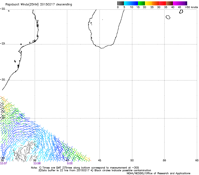Image resolution: width=199 pixels, height=175 pixels.
Task: Click the blue 5-15 knots legend band
Action: pyautogui.click(x=131, y=3)
